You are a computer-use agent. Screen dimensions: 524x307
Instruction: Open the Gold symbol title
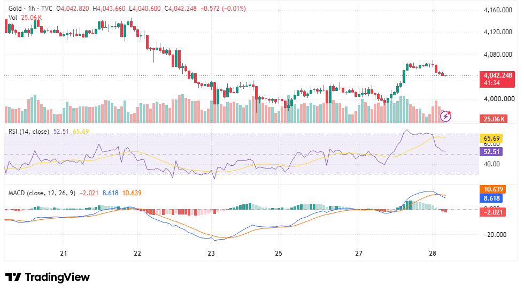coord(15,9)
